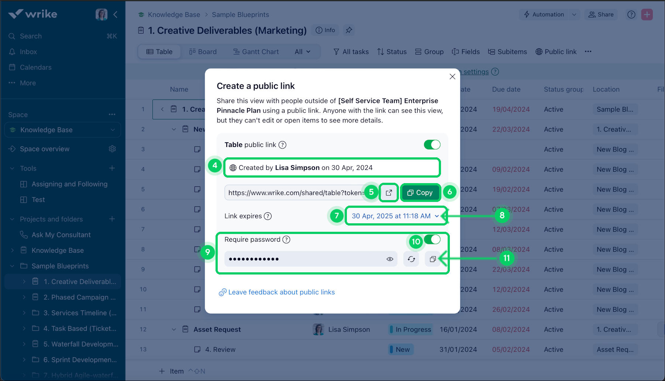Switch to the Gantt Chart view

click(x=256, y=52)
